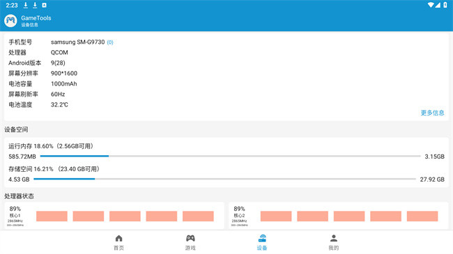
Task: Click the 屏幕分辨率 label
Action: coord(23,73)
